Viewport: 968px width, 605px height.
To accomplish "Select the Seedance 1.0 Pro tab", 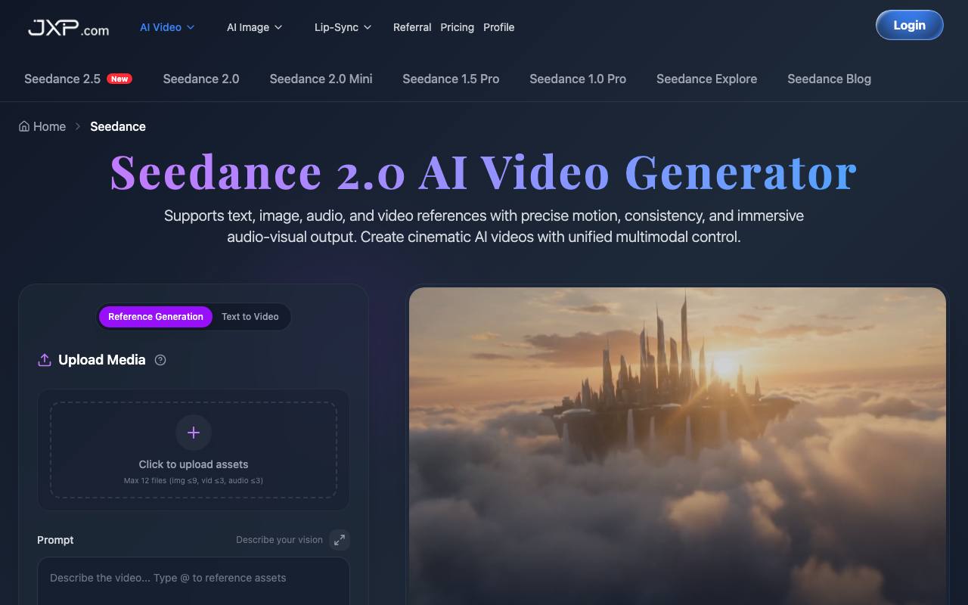I will click(x=578, y=79).
